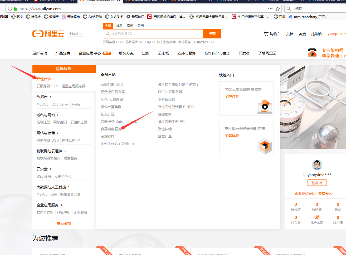346x255 pixels.
Task: Click the magnifier icon in browser search box
Action: click(x=289, y=9)
